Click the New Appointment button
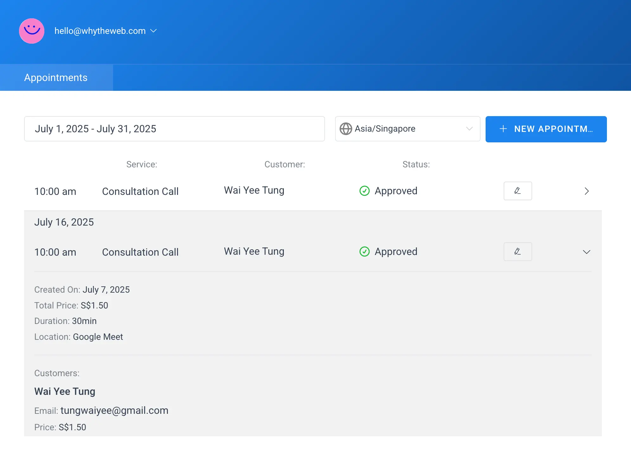 tap(546, 129)
